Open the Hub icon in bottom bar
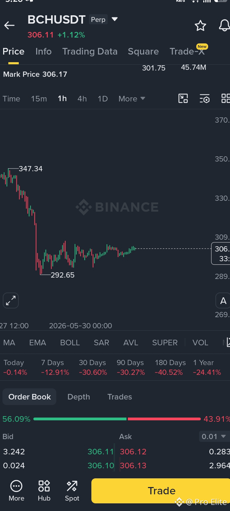Viewport: 230px width, 511px height. tap(44, 491)
